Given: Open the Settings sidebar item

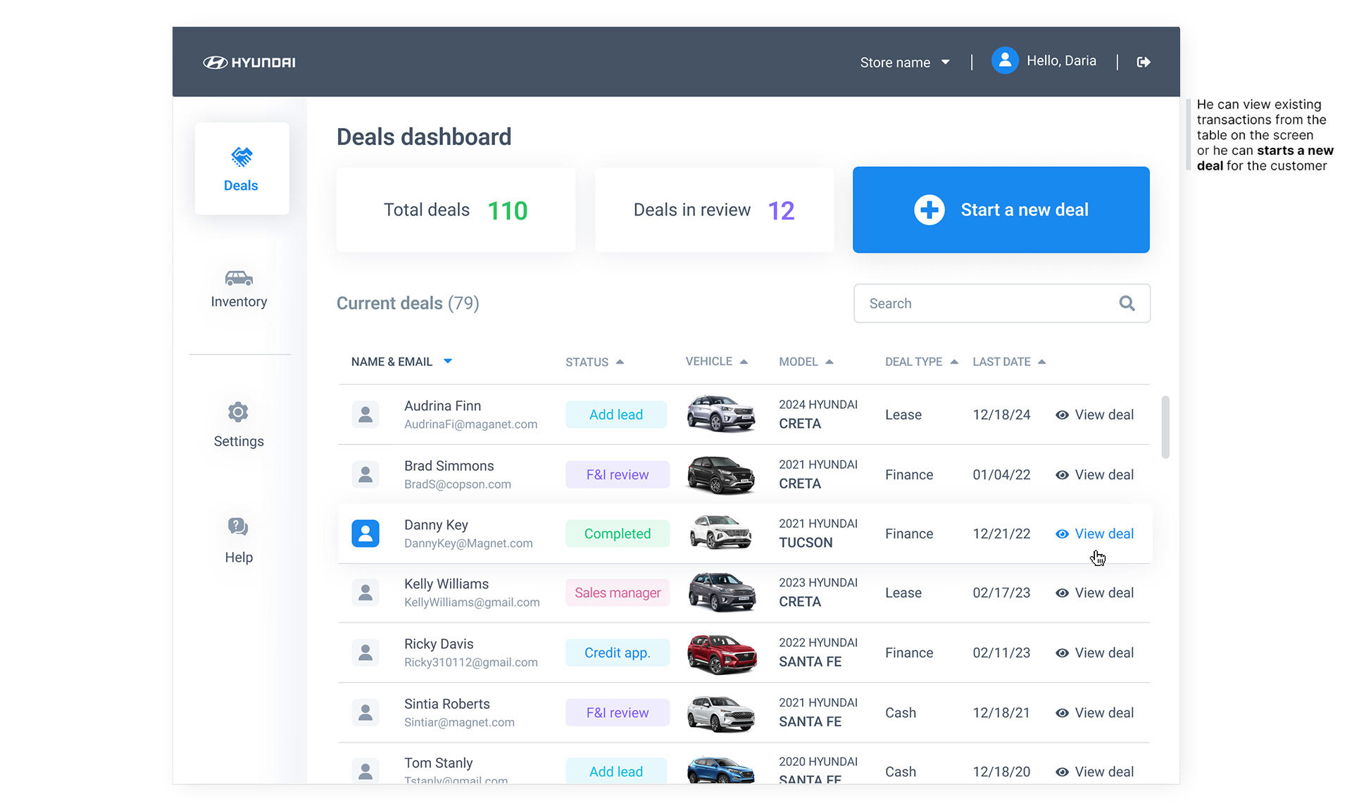Looking at the screenshot, I should pos(239,425).
